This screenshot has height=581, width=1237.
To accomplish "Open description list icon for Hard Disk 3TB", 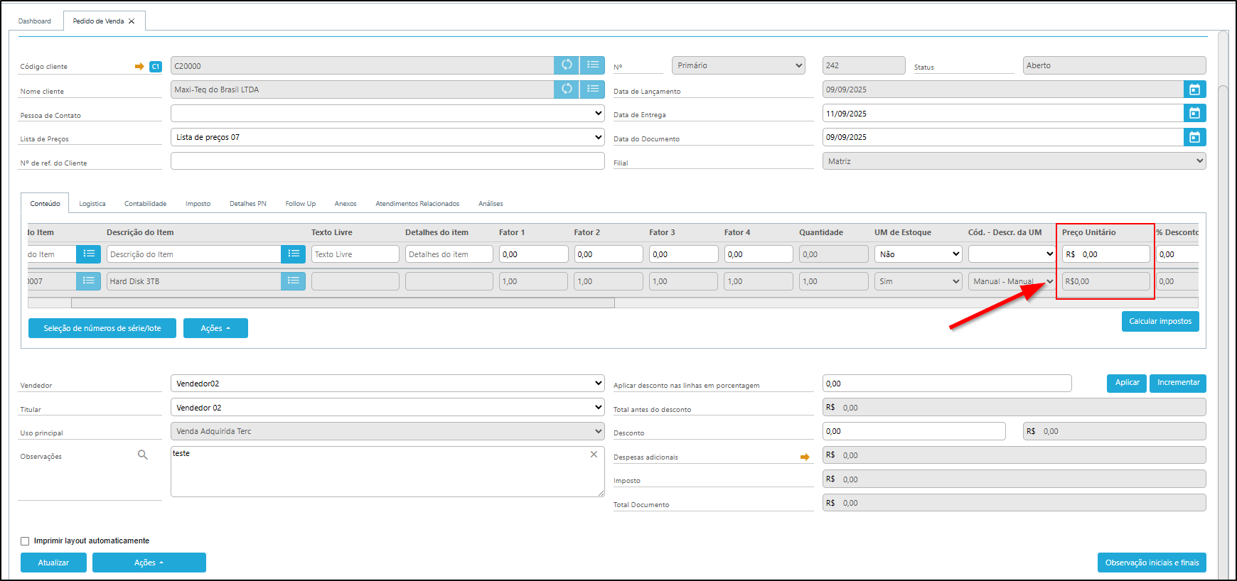I will pyautogui.click(x=293, y=281).
